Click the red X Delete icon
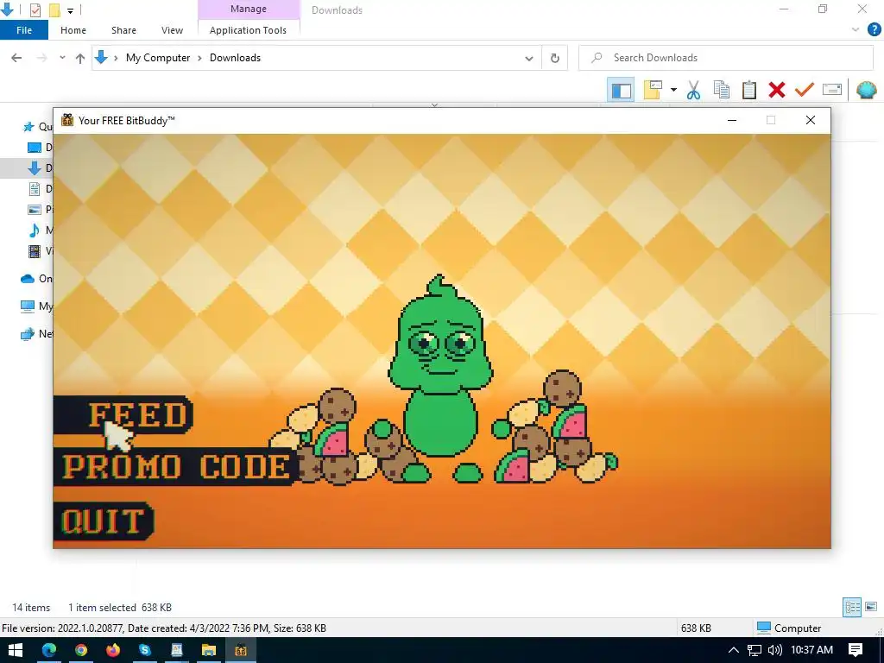 point(777,90)
